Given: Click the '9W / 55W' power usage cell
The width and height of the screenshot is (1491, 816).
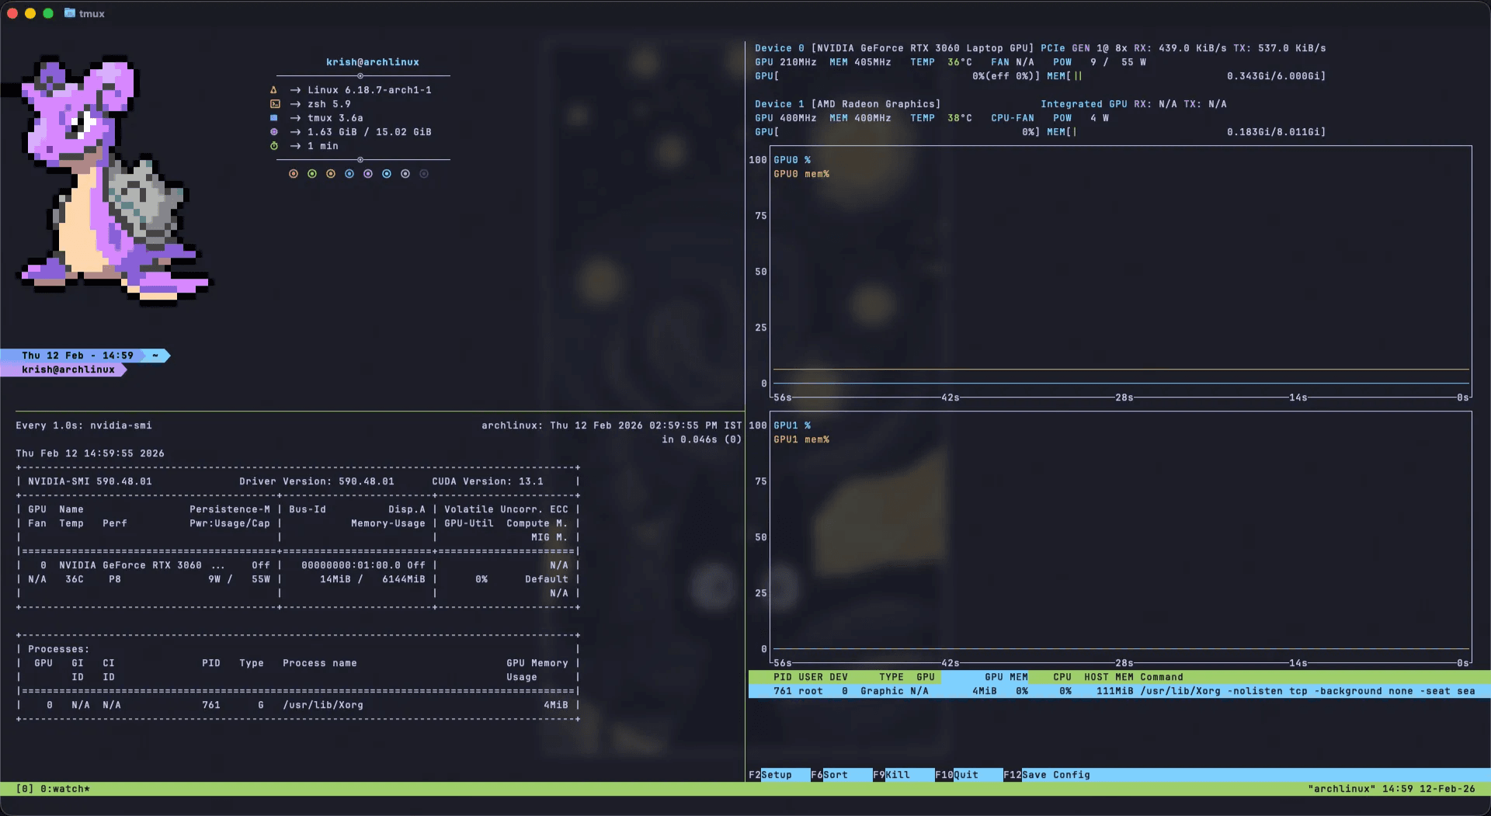Looking at the screenshot, I should tap(239, 579).
